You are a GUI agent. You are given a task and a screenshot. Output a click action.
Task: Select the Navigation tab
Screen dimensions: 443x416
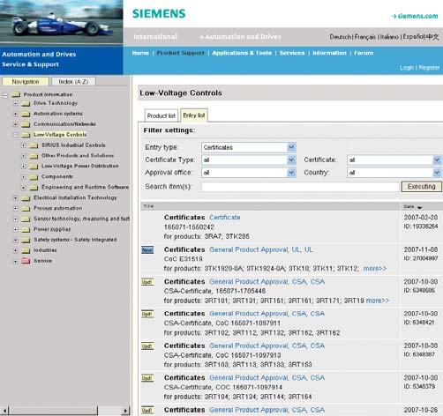pyautogui.click(x=26, y=81)
